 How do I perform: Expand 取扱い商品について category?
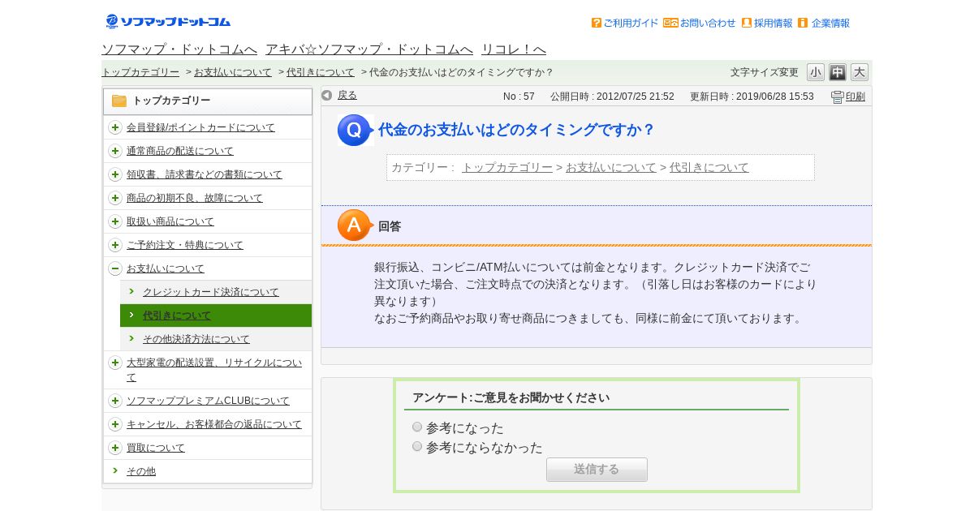pyautogui.click(x=115, y=221)
